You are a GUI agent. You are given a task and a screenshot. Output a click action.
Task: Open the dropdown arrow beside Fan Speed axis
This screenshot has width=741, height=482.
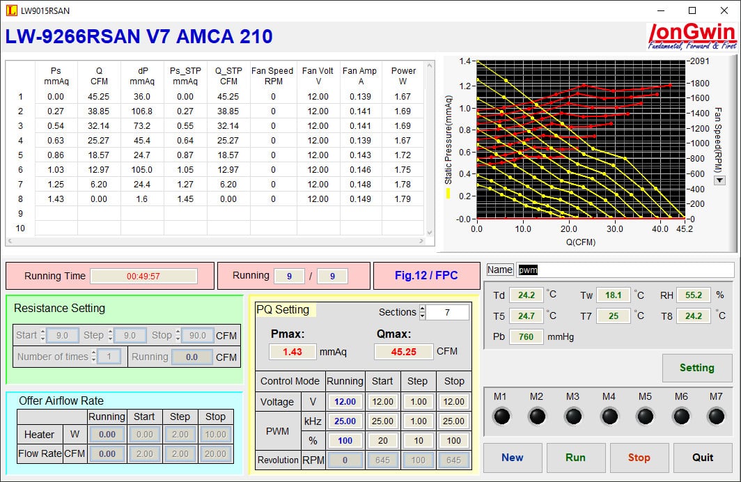[x=719, y=180]
